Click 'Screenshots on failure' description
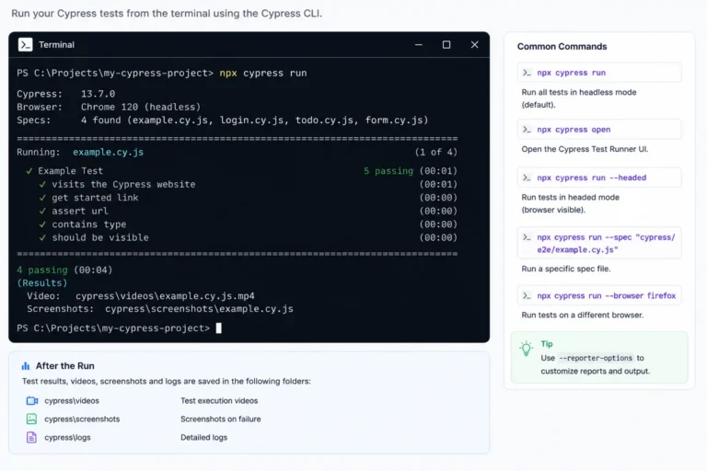The image size is (707, 471). 221,419
